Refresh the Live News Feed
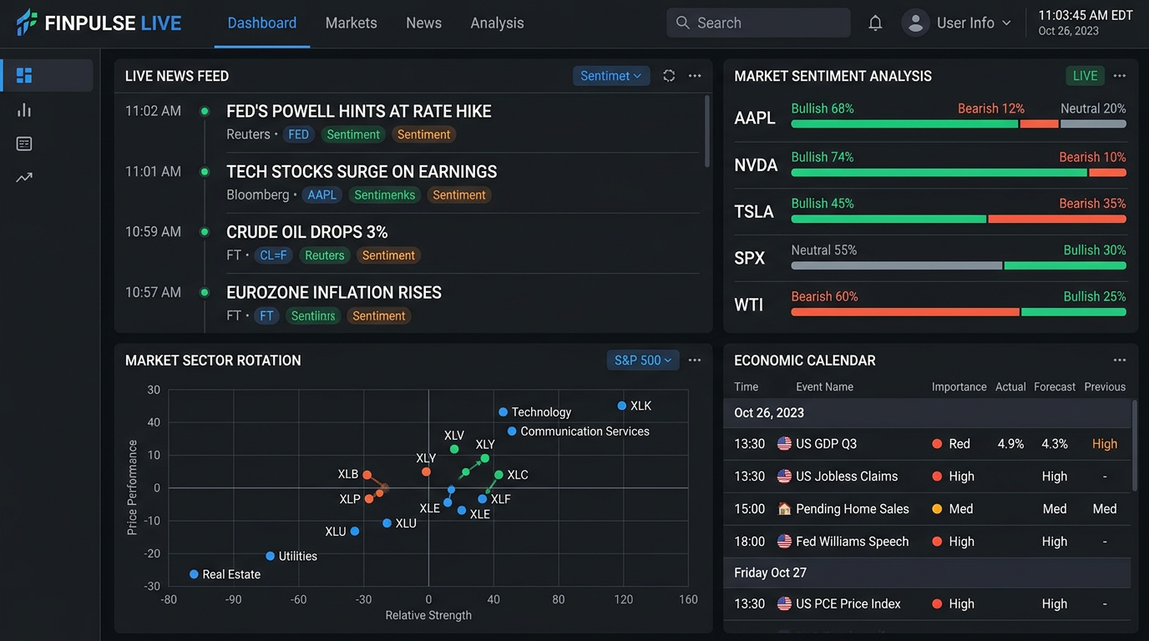 coord(669,76)
